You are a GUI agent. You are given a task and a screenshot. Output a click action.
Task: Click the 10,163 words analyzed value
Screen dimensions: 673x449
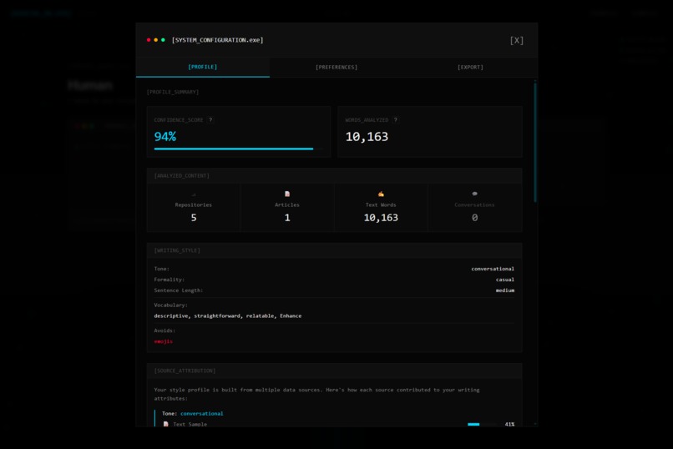[367, 136]
